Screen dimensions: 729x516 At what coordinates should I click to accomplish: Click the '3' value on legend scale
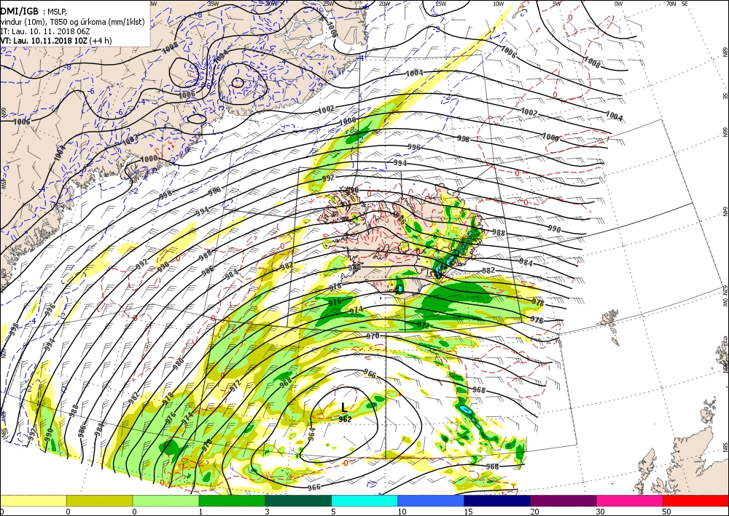[x=268, y=512]
